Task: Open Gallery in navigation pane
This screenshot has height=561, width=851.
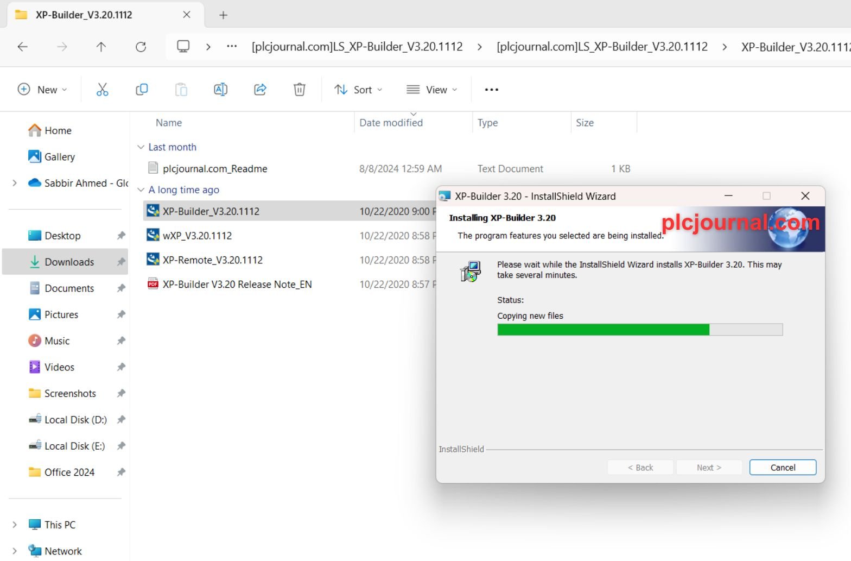Action: pos(52,157)
